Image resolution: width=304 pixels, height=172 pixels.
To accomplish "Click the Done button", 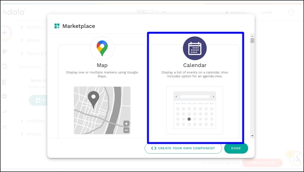I will click(x=236, y=148).
